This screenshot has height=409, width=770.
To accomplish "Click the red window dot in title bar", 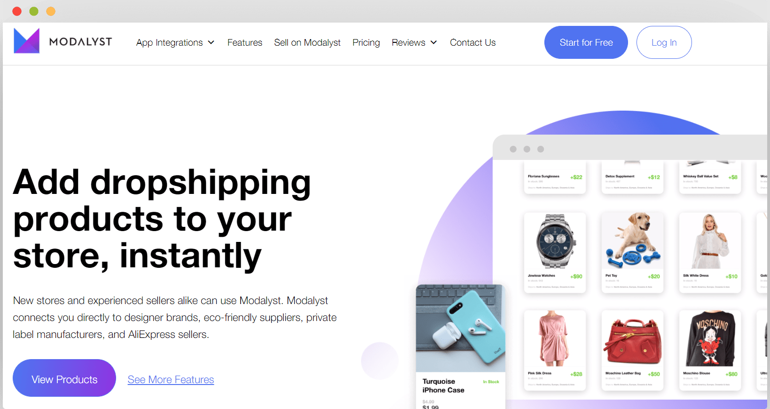I will pyautogui.click(x=17, y=11).
